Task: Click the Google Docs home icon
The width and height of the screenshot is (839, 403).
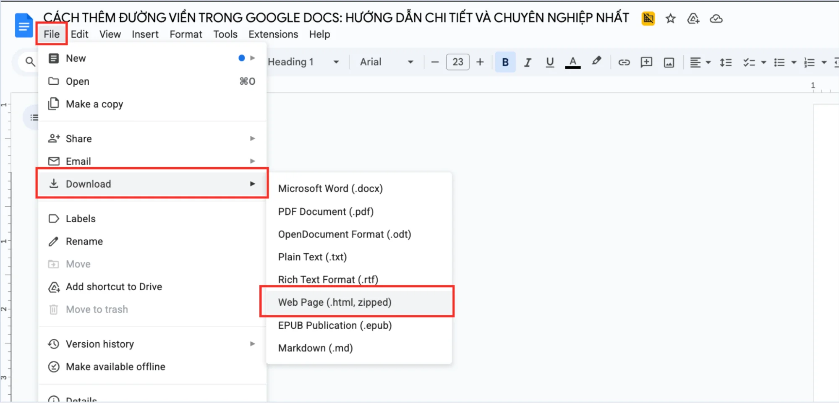Action: 24,26
